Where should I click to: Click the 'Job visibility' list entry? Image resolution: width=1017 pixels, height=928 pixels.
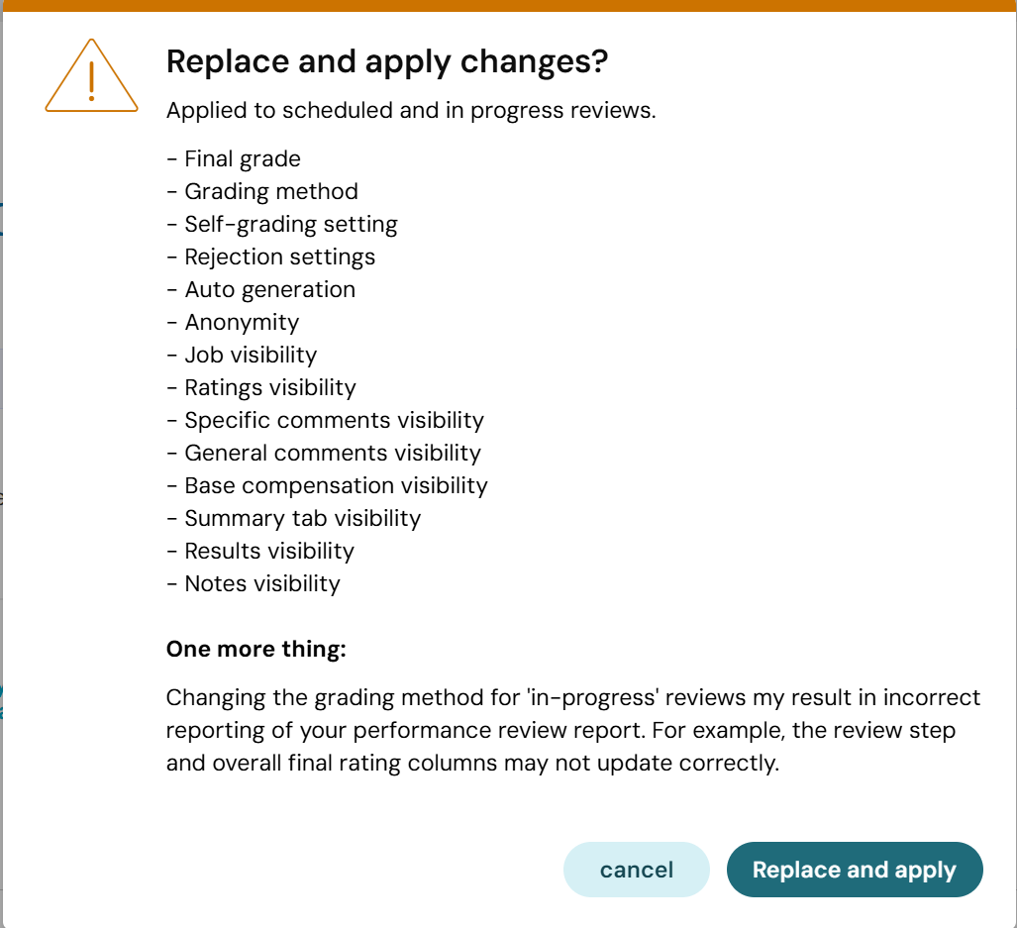pos(242,355)
